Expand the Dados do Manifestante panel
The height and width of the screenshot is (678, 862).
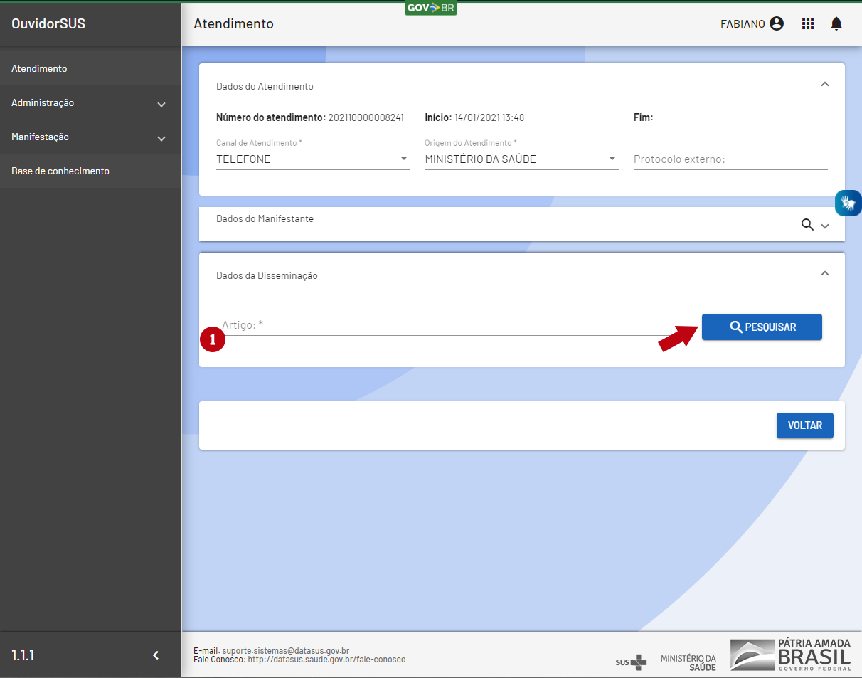tap(825, 226)
